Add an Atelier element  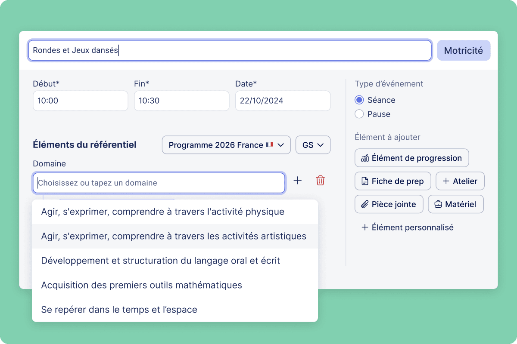click(460, 181)
